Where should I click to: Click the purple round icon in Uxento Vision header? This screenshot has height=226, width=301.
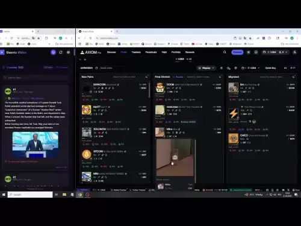point(53,52)
